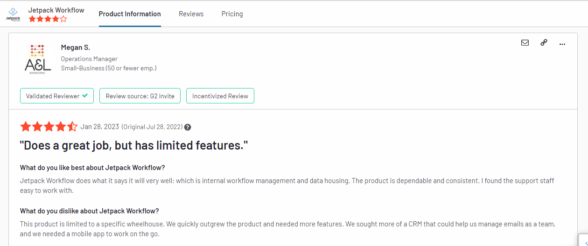Click the A&L Bookkeeping company logo

(38, 59)
